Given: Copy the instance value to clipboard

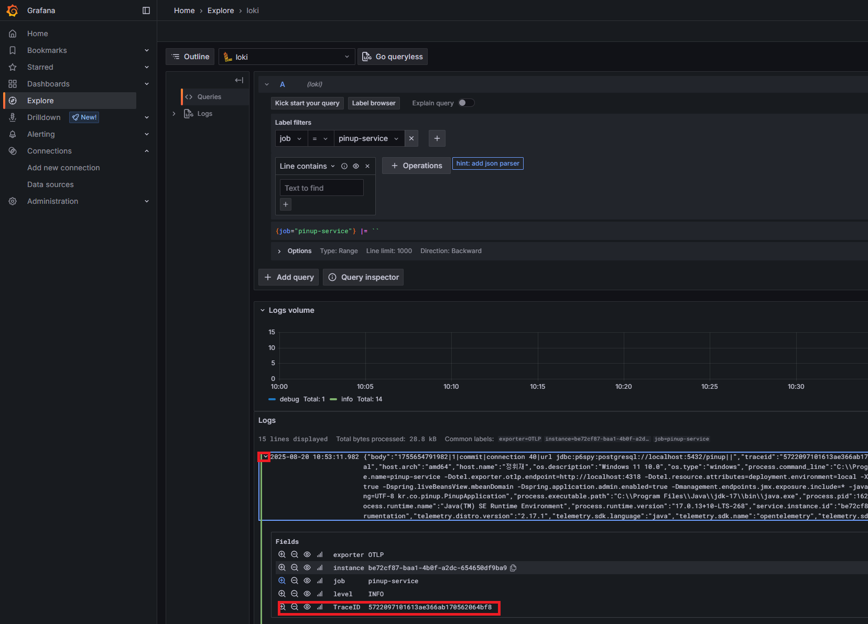Looking at the screenshot, I should [513, 568].
